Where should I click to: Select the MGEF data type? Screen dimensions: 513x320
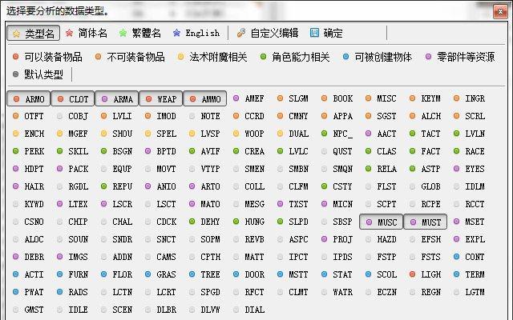pyautogui.click(x=73, y=134)
